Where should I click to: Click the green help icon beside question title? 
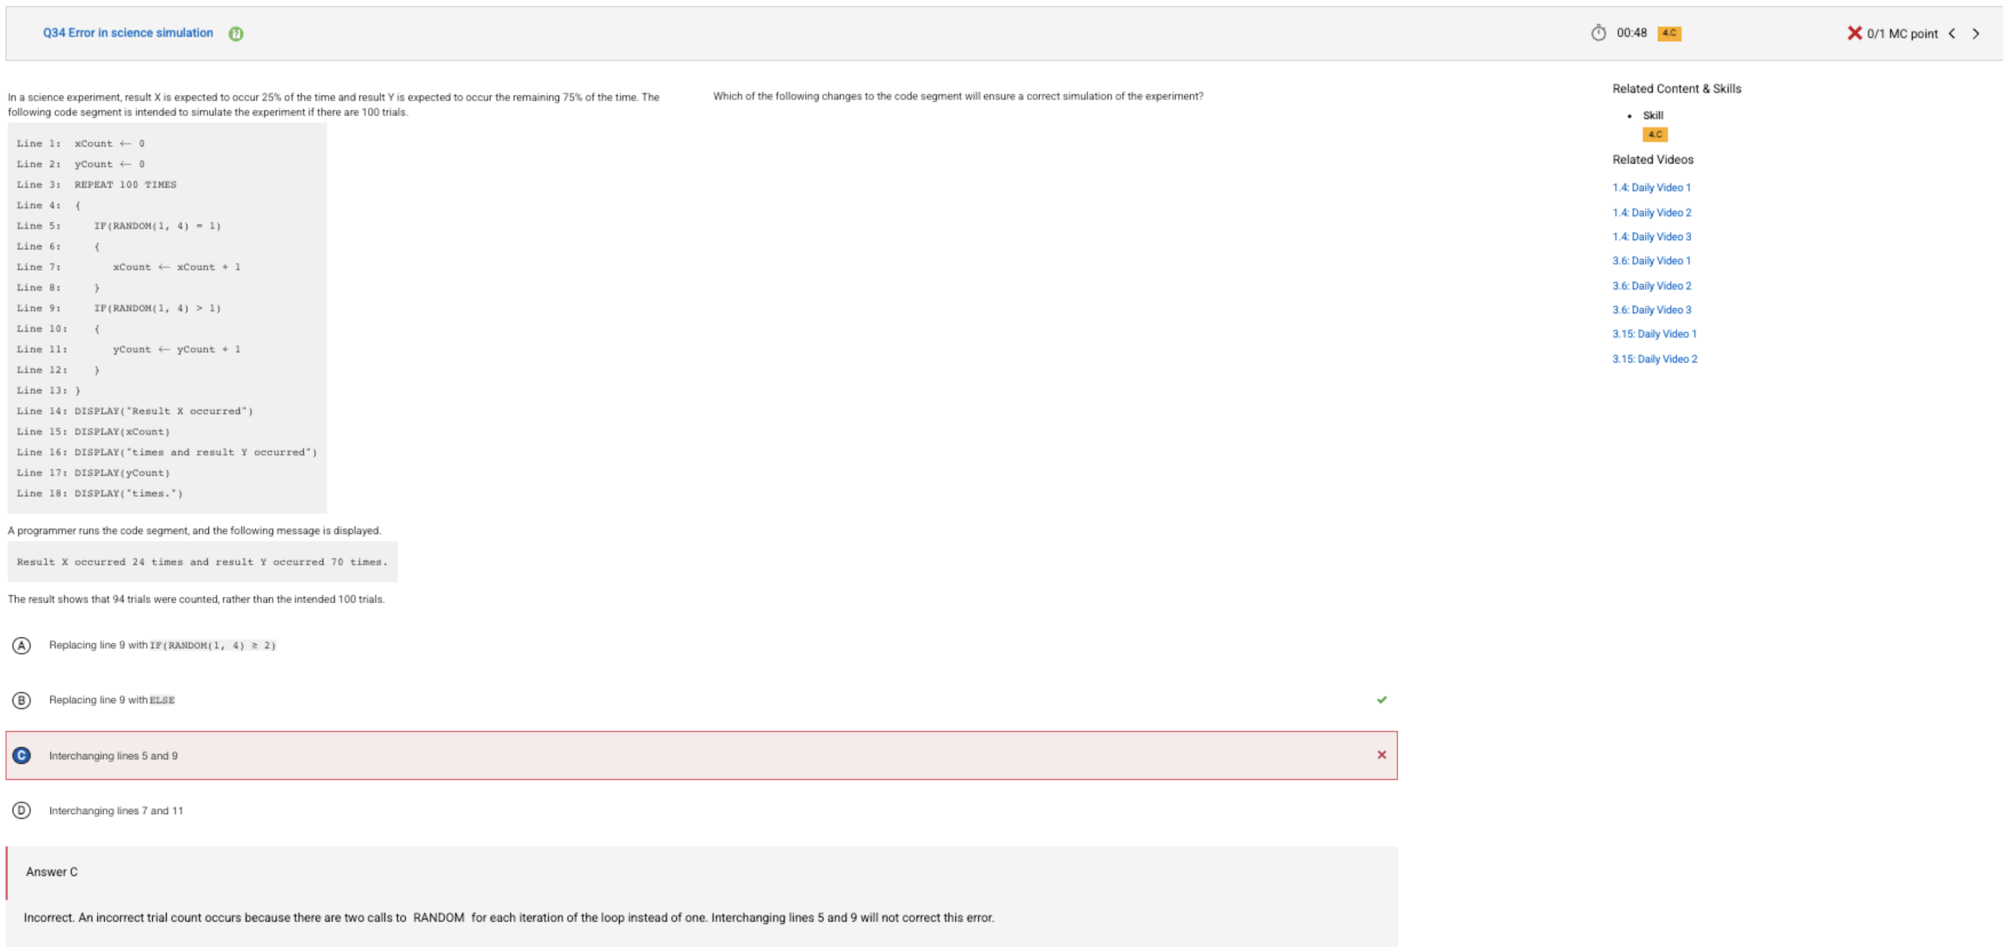(x=236, y=34)
